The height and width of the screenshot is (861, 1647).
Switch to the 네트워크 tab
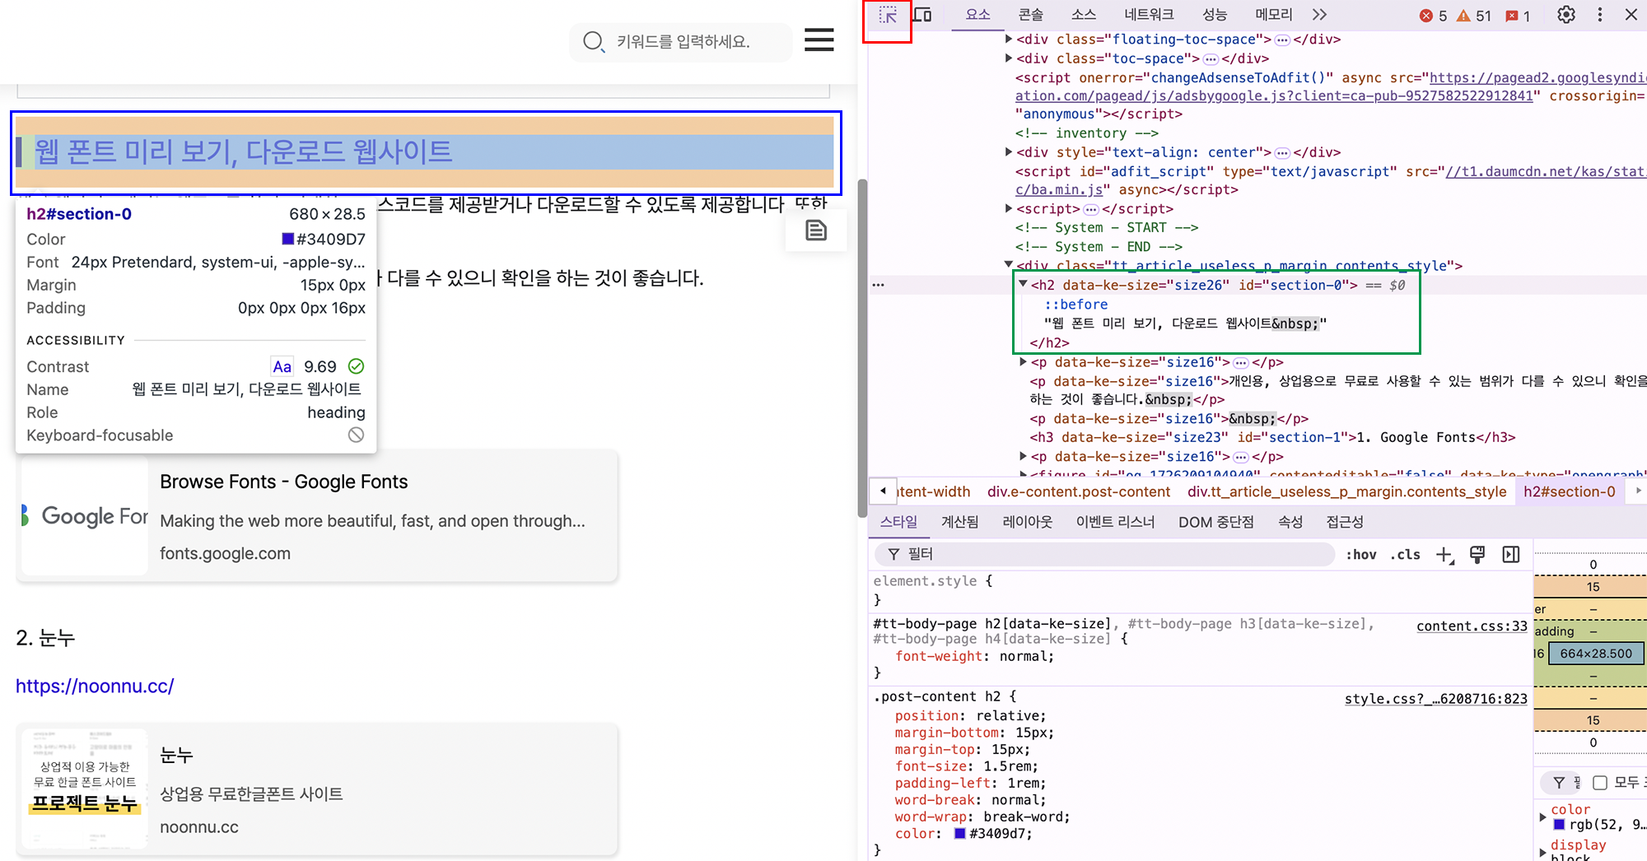click(1150, 15)
